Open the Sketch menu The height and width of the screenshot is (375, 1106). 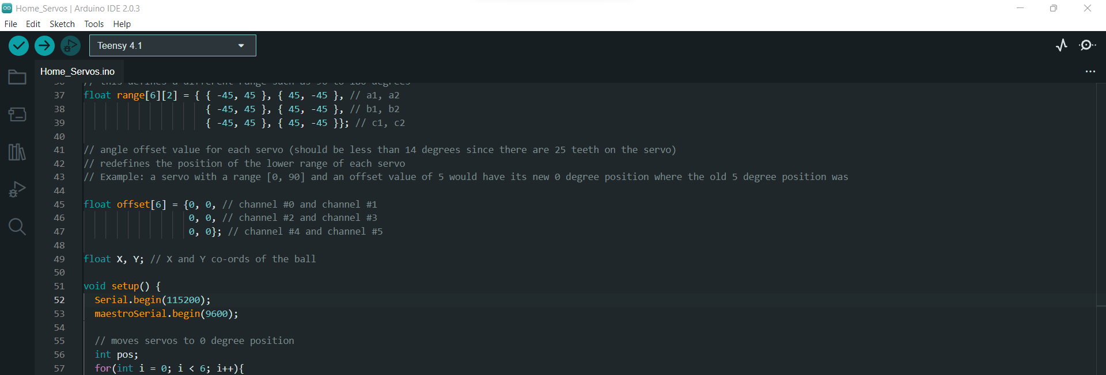coord(62,24)
